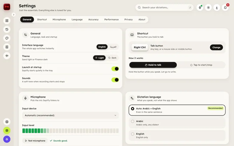Select Hold to talk mode
Image resolution: width=234 pixels, height=146 pixels.
153,65
